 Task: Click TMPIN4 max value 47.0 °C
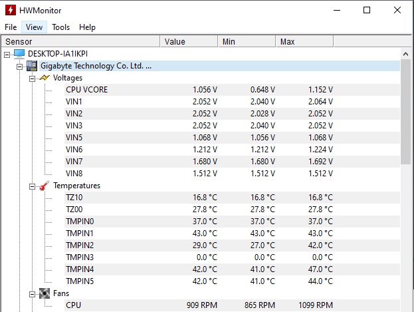320,269
